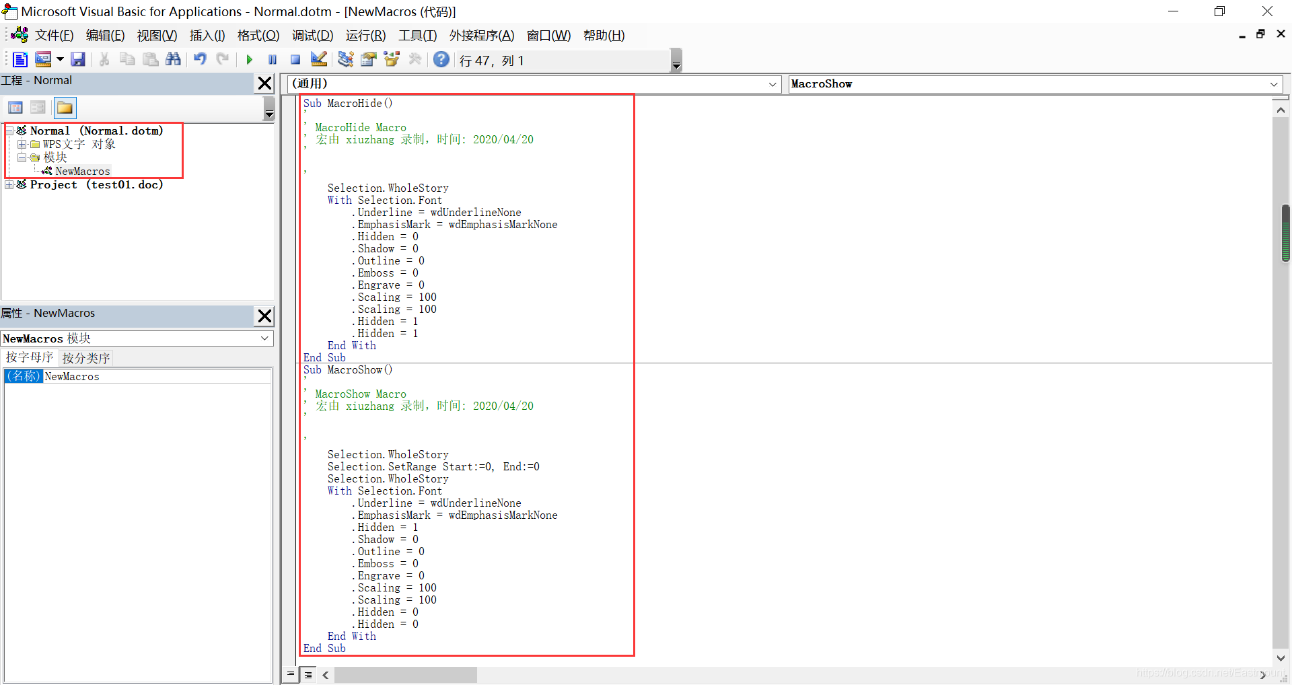The width and height of the screenshot is (1292, 685).
Task: Expand the WPS文字 对象 folder
Action: coord(22,144)
